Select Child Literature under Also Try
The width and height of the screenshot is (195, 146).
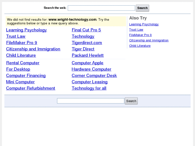(140, 46)
